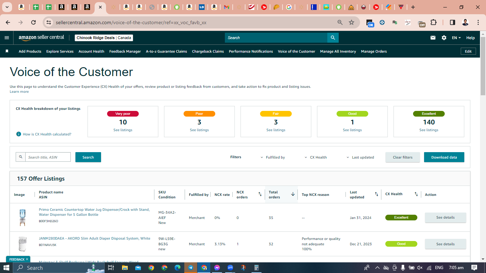Viewport: 486px width, 273px height.
Task: Open the settings gear in Seller Central
Action: (444, 38)
